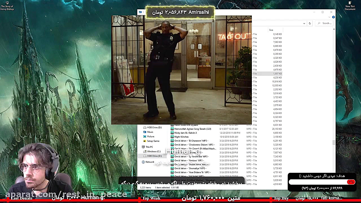Select the Night Witches file name
This screenshot has width=361, height=203.
(181, 137)
